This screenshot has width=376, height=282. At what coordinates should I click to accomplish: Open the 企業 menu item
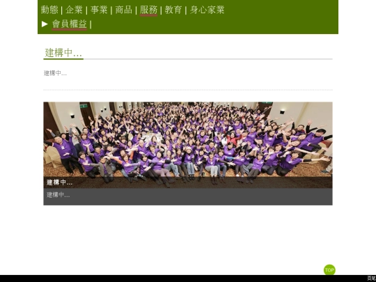coord(74,10)
